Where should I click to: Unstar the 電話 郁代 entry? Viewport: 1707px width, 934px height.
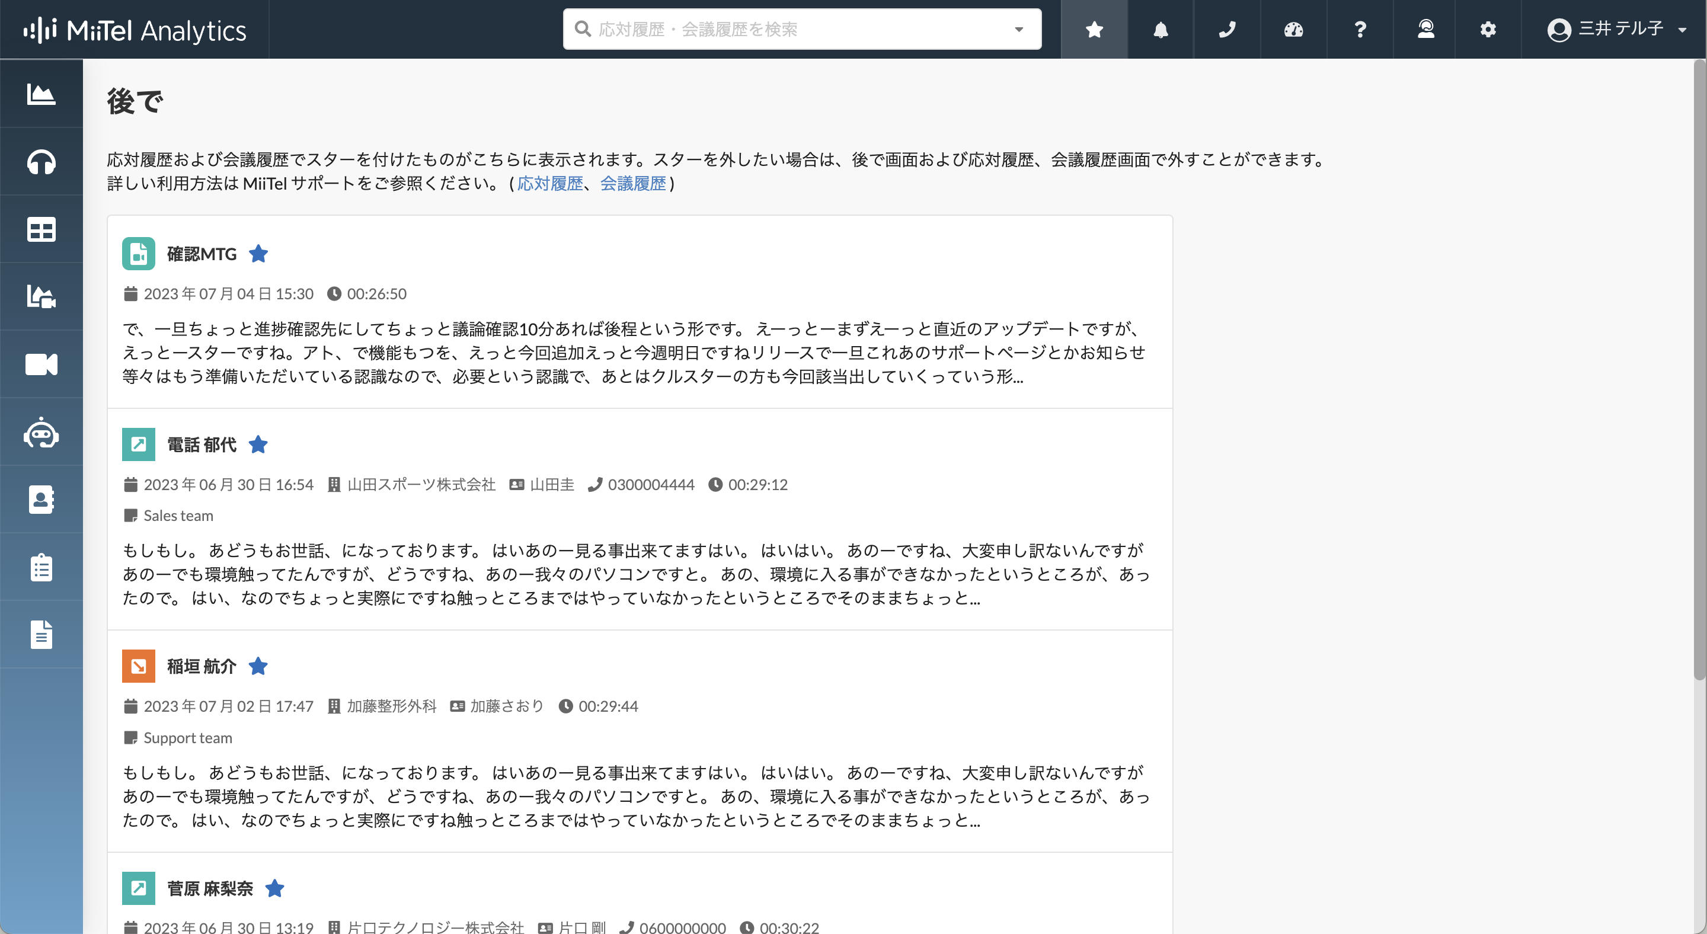tap(258, 444)
